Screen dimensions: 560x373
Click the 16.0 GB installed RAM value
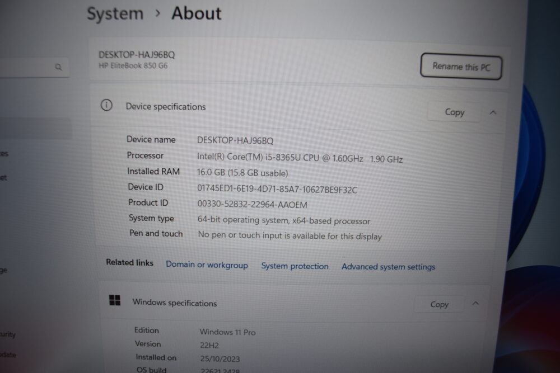pyautogui.click(x=242, y=173)
